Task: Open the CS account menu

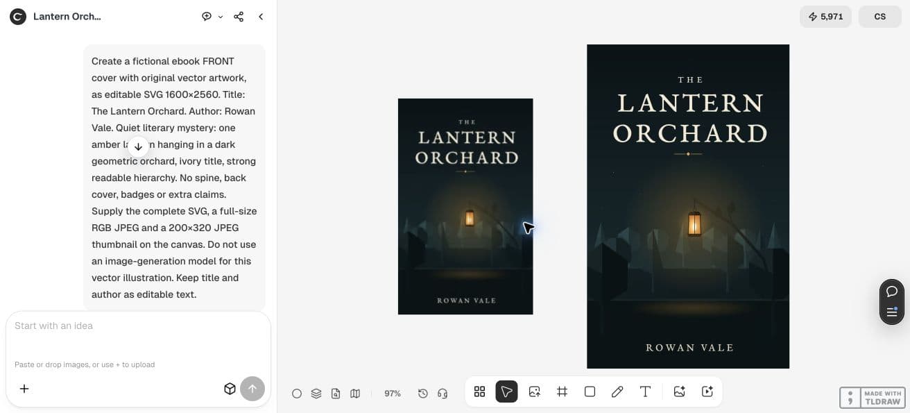Action: point(880,17)
